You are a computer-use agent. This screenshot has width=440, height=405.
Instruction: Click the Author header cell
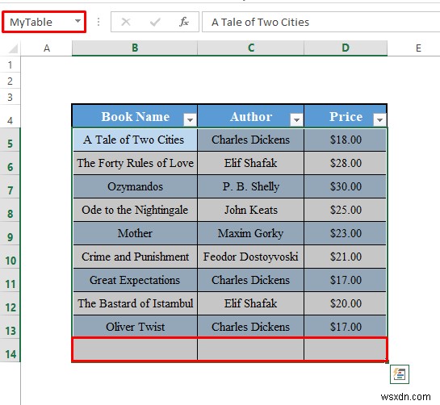[250, 116]
